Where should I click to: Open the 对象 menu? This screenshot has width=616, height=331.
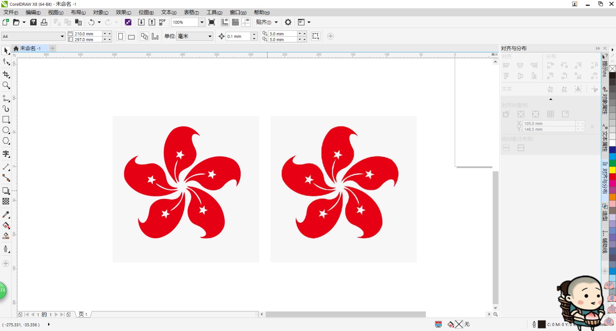101,12
